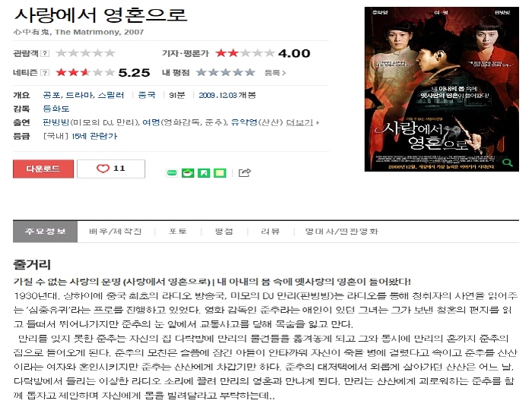Open the 포토 tab
The image size is (532, 407).
point(178,232)
